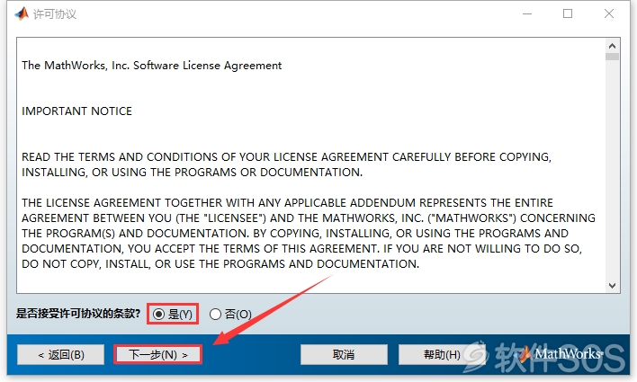The width and height of the screenshot is (637, 382).
Task: Open help via 帮助(H) button
Action: [x=442, y=355]
